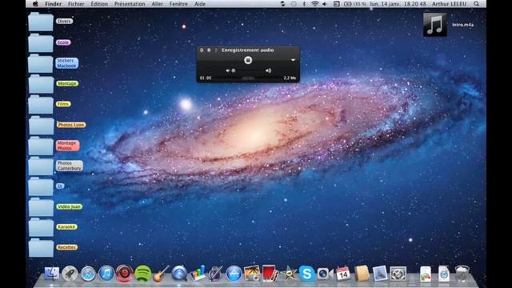Open the Finder menu
Image resolution: width=512 pixels, height=288 pixels.
53,4
